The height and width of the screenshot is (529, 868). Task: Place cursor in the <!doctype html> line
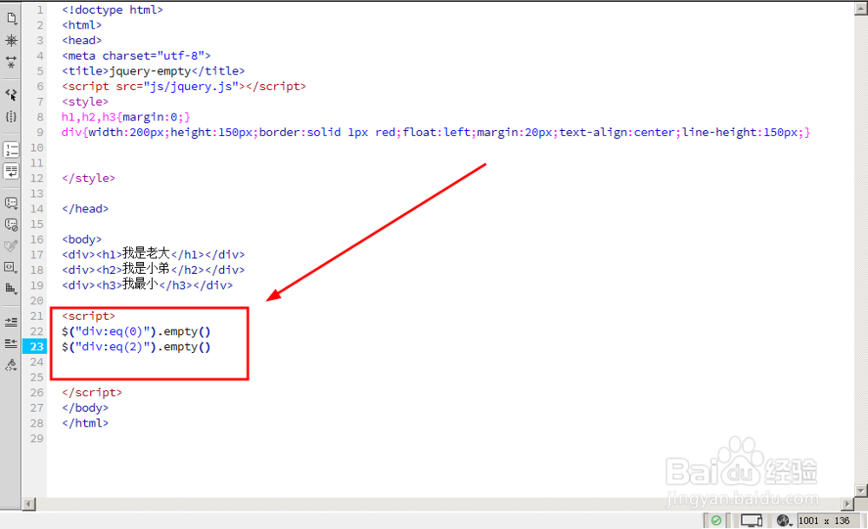[112, 10]
